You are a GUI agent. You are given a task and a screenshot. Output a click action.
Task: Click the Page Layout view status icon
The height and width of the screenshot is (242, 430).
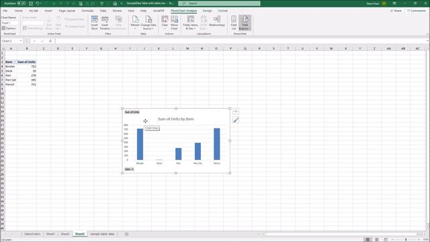(x=377, y=239)
